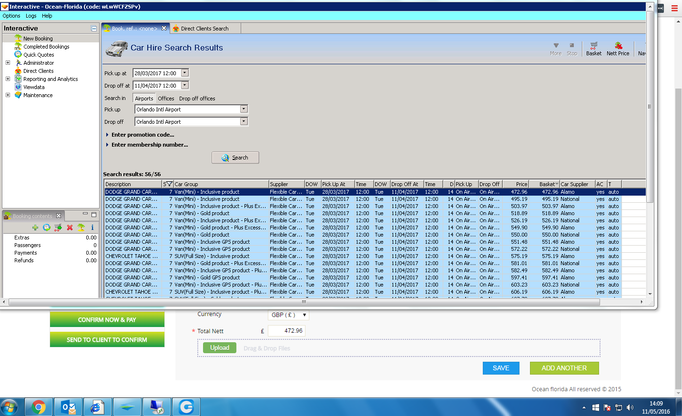Open the browser's red hamburger menu
This screenshot has width=682, height=416.
point(674,8)
